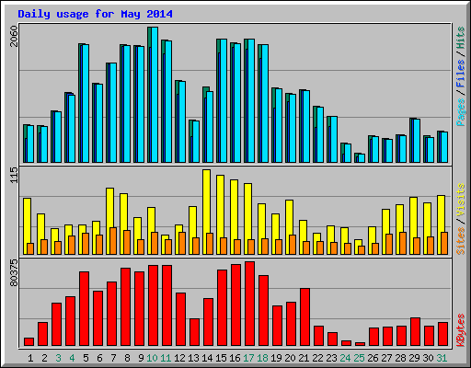Screen dimensions: 471x368
Task: Click the tallest red KBytes bar above day 17
Action: [249, 304]
